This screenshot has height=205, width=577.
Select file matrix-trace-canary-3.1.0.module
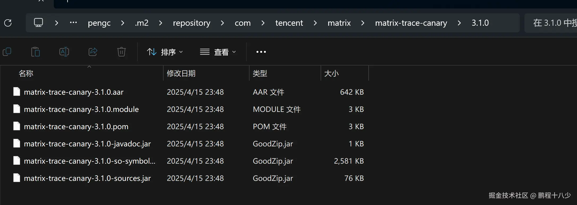(81, 109)
